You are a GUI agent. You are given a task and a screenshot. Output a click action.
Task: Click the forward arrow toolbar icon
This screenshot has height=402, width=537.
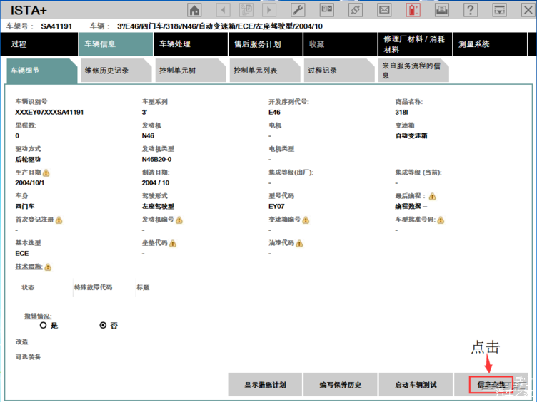(x=269, y=10)
